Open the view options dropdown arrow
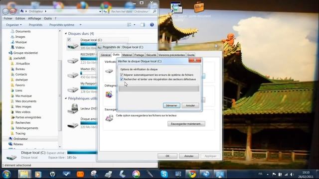Screen dimensions: 319x179 (134, 25)
